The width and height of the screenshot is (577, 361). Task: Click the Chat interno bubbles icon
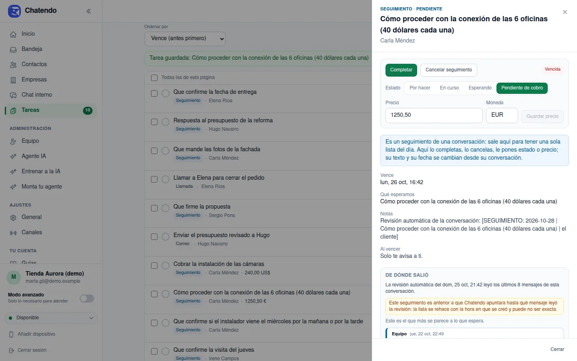(x=13, y=95)
